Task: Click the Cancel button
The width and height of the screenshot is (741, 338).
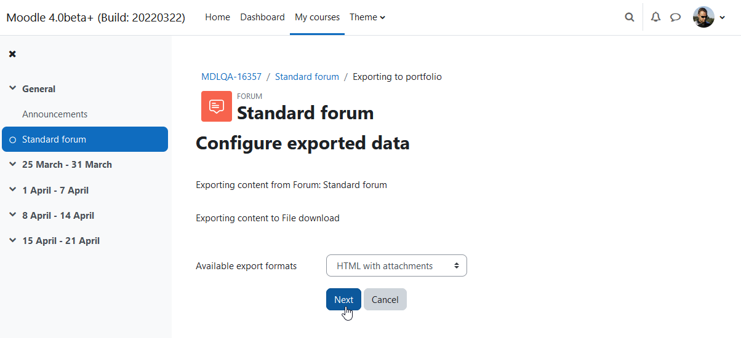Action: click(x=385, y=299)
